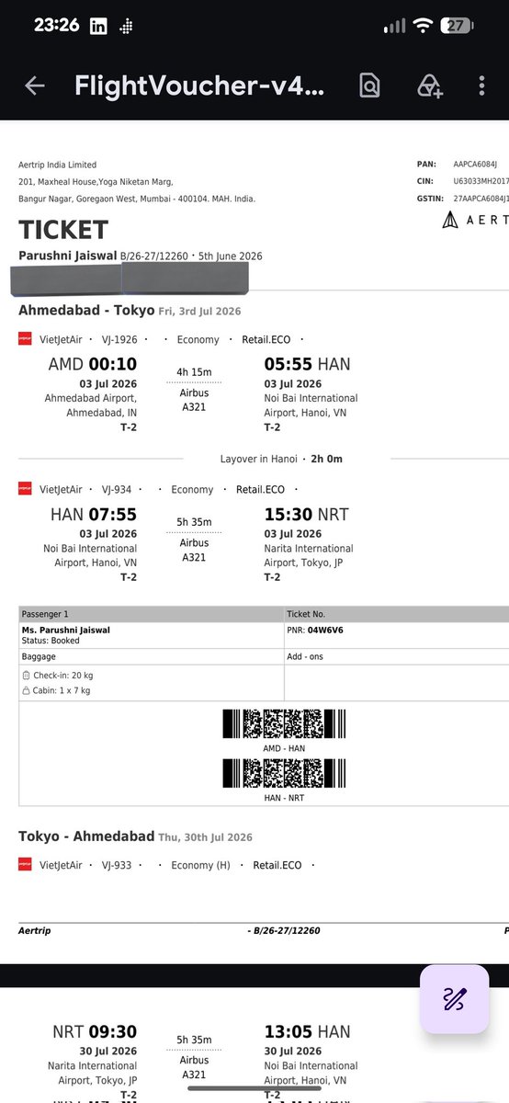Viewport: 509px width, 1103px height.
Task: Tap the 13:05 HAN return arrival time
Action: click(x=307, y=1031)
